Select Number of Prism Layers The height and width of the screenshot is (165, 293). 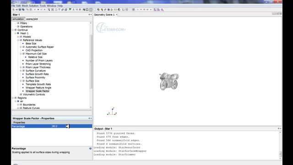39,60
